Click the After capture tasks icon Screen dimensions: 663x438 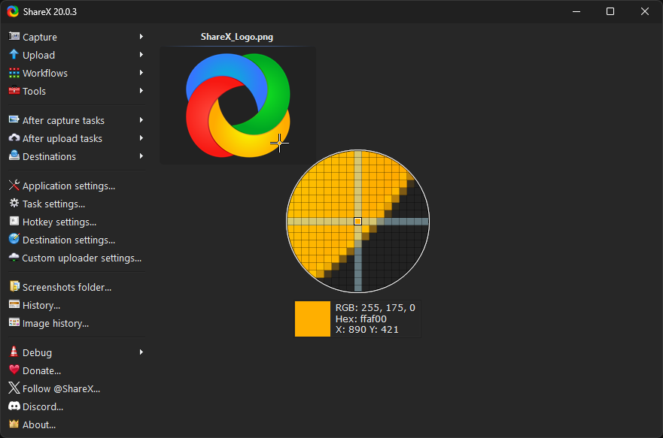tap(14, 120)
